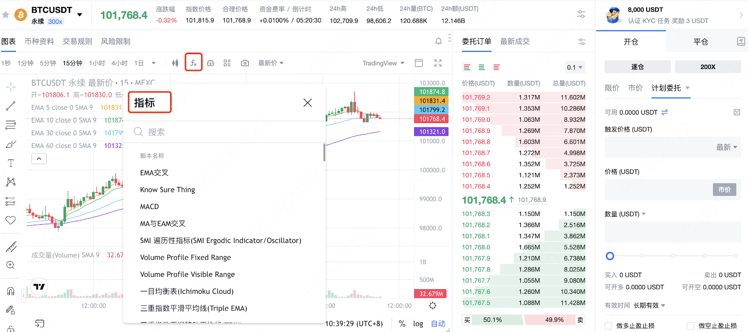Switch to the 最新成交 tab
Image resolution: width=748 pixels, height=332 pixels.
[x=515, y=41]
